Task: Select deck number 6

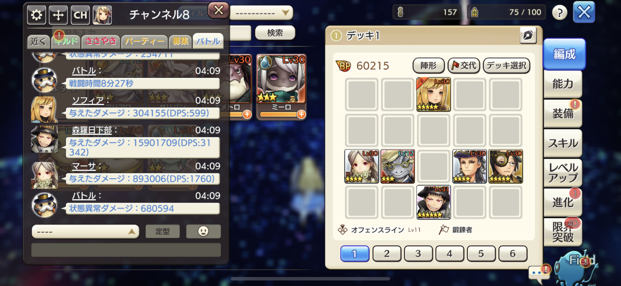Action: [x=513, y=254]
